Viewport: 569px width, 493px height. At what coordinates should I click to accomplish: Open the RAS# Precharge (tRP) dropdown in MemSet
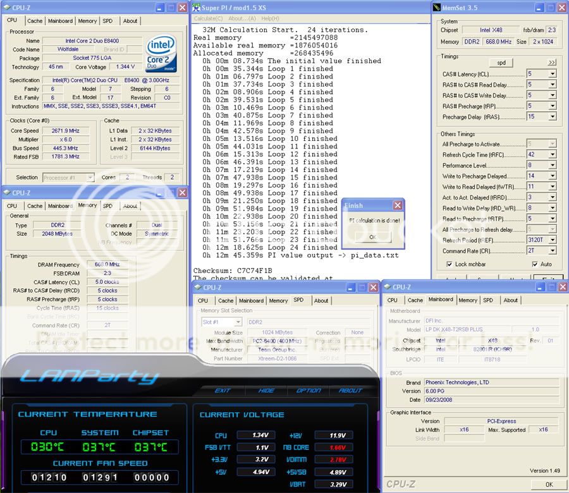(x=553, y=106)
